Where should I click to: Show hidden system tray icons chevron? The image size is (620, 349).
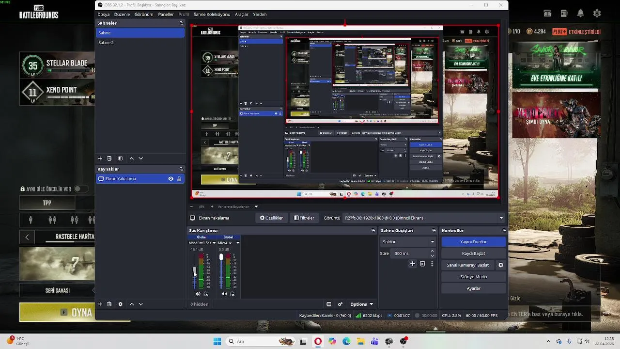[548, 341]
